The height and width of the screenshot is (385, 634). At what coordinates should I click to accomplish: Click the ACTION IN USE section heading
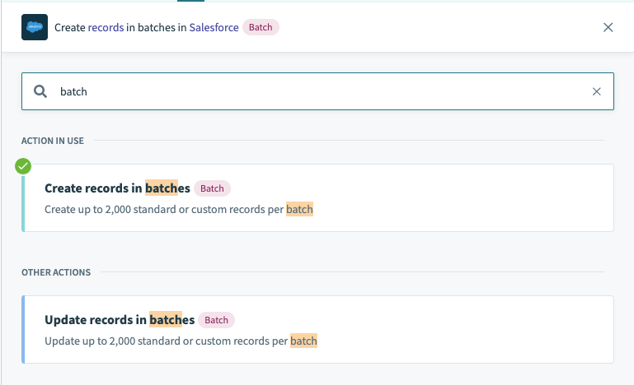pos(53,141)
